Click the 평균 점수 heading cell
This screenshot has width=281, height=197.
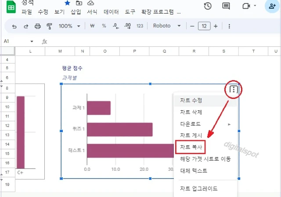[72, 68]
